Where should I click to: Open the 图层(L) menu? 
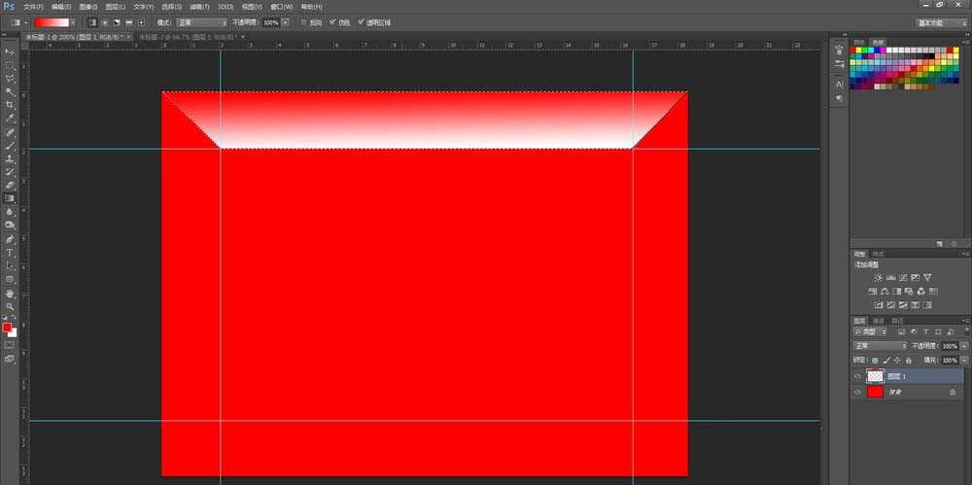[115, 6]
